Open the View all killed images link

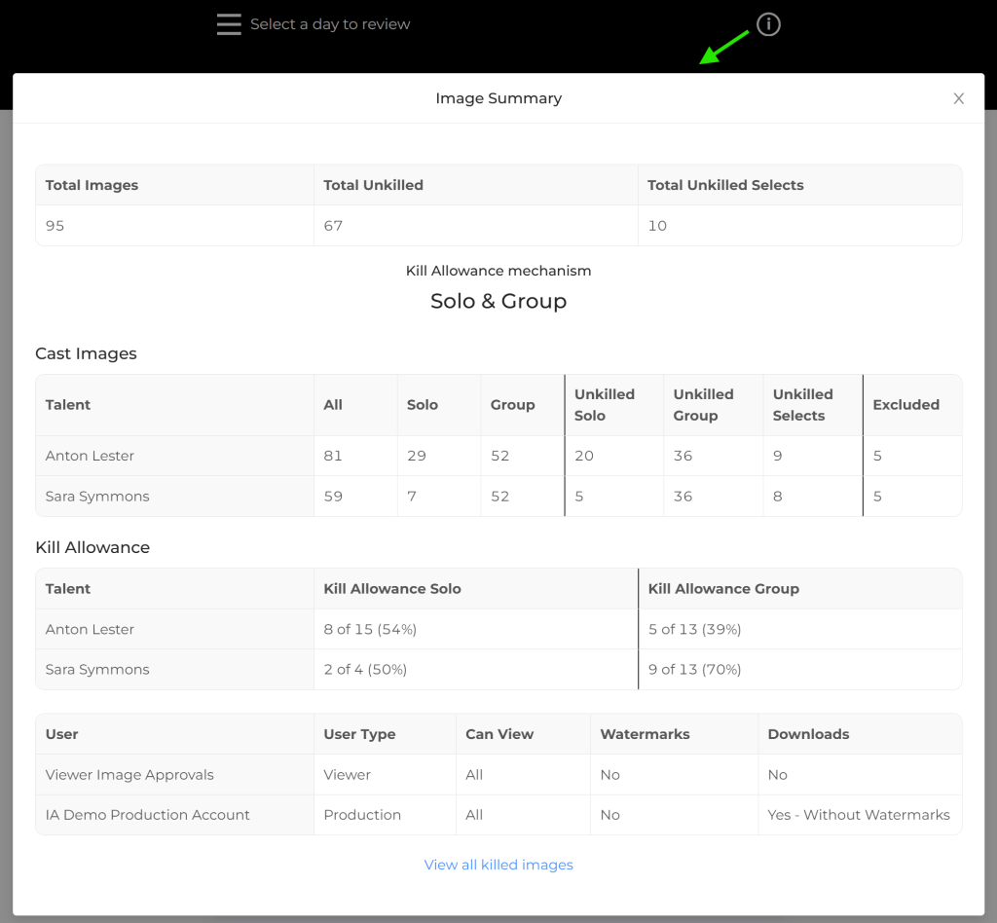click(x=498, y=865)
